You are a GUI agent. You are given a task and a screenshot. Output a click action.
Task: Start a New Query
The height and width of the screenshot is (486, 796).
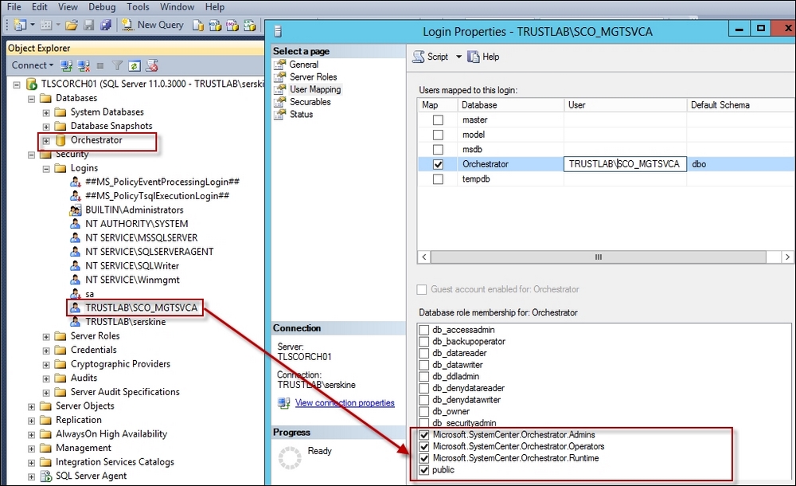[x=153, y=25]
